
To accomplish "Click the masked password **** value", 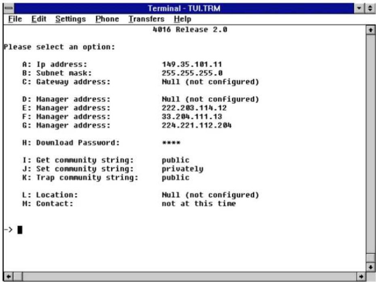I will (171, 143).
